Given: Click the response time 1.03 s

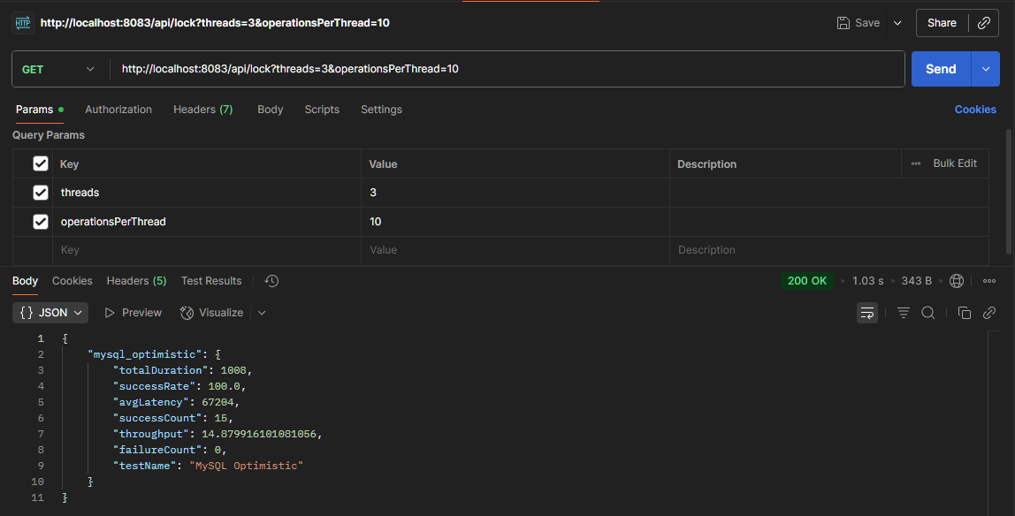Looking at the screenshot, I should point(868,281).
